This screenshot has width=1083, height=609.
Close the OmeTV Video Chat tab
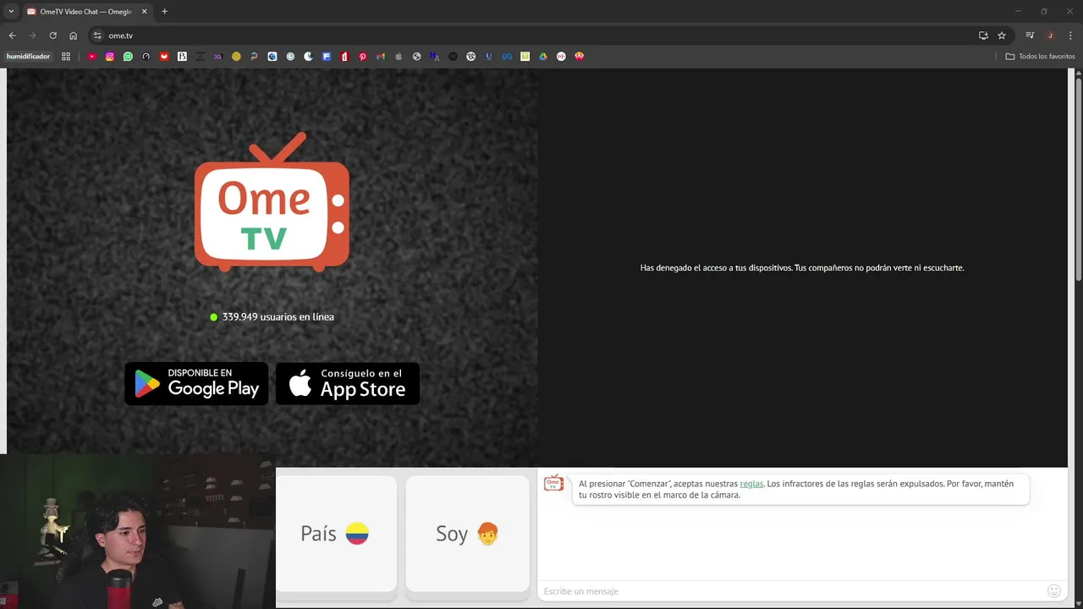tap(144, 12)
